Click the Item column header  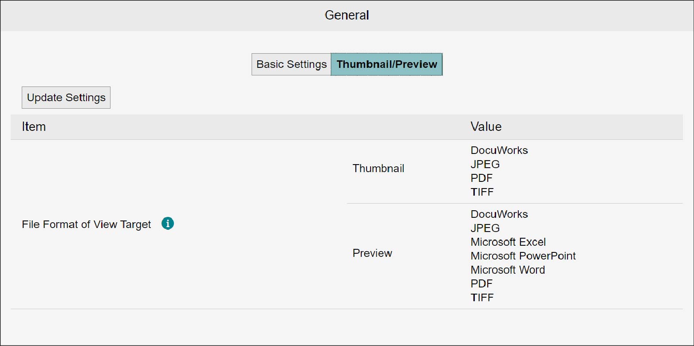coord(34,127)
